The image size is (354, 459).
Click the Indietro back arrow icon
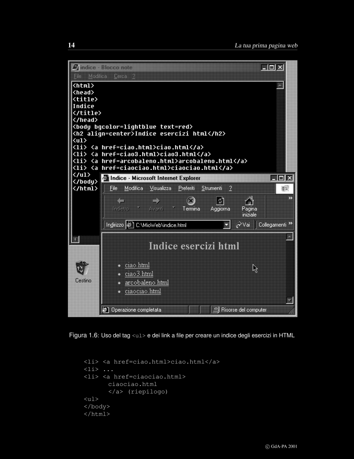click(121, 201)
